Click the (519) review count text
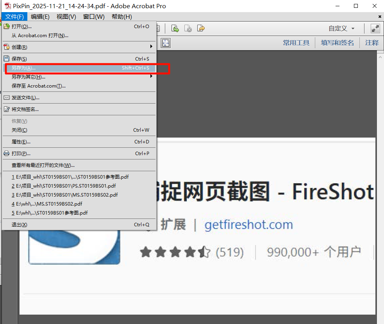 229,252
